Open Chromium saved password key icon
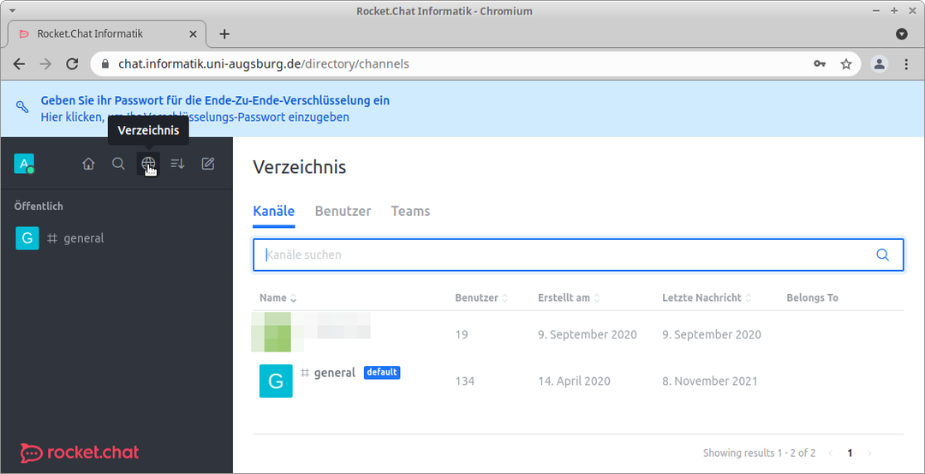The image size is (925, 474). point(820,63)
